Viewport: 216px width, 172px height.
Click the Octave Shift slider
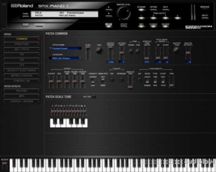pyautogui.click(x=122, y=53)
